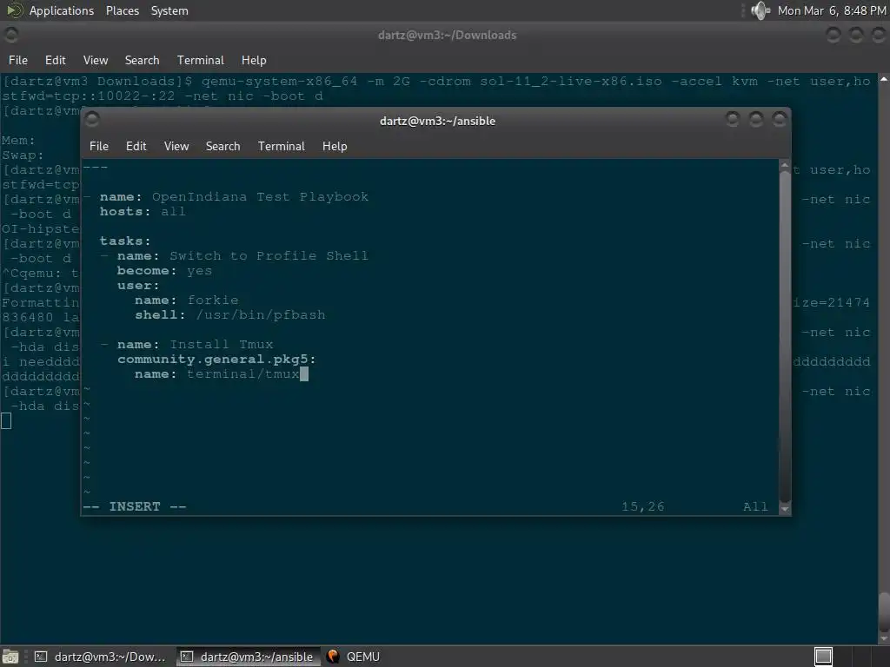This screenshot has height=667, width=890.
Task: Click the 'name: forkie' line
Action: pos(186,300)
